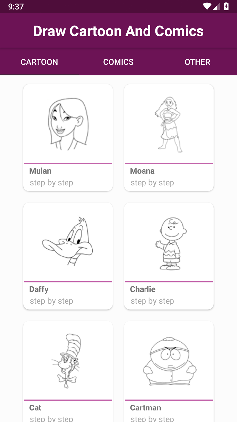Tap 'step by step' under Charlie
237x422 pixels.
click(x=152, y=301)
